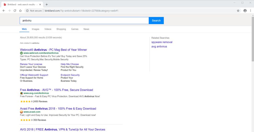
Task: Open a new browser tab
Action: click(x=47, y=4)
